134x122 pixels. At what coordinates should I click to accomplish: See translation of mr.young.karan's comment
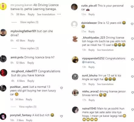(46, 14)
